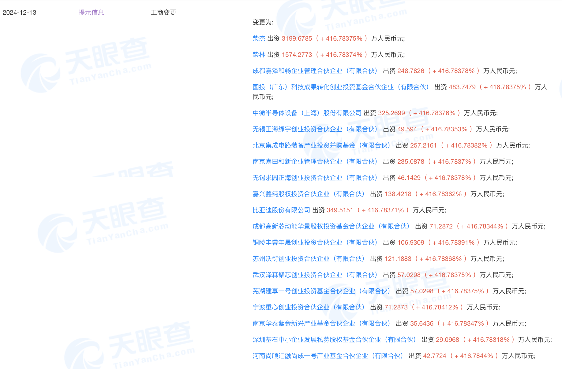Select the percentage ( + 416.78412% )

click(437, 307)
